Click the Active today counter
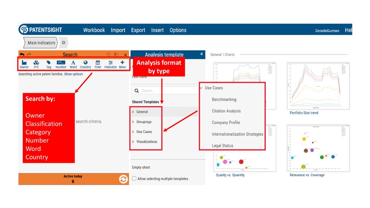The image size is (370, 208). [x=73, y=179]
